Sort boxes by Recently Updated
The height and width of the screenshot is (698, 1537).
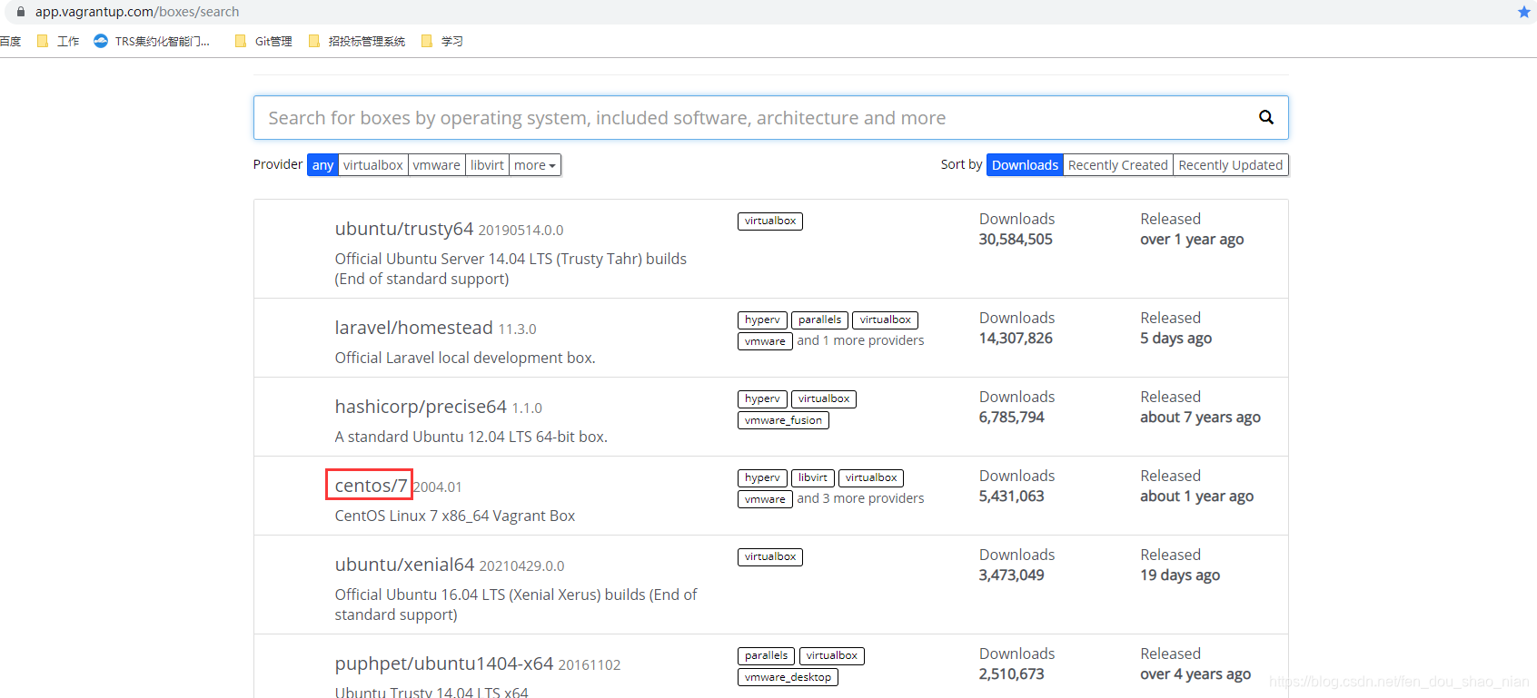point(1230,165)
